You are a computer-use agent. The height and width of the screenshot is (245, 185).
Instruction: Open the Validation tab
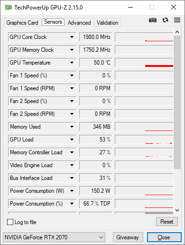[107, 23]
